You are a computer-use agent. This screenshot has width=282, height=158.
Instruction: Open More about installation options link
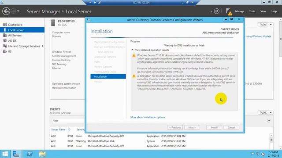148,117
